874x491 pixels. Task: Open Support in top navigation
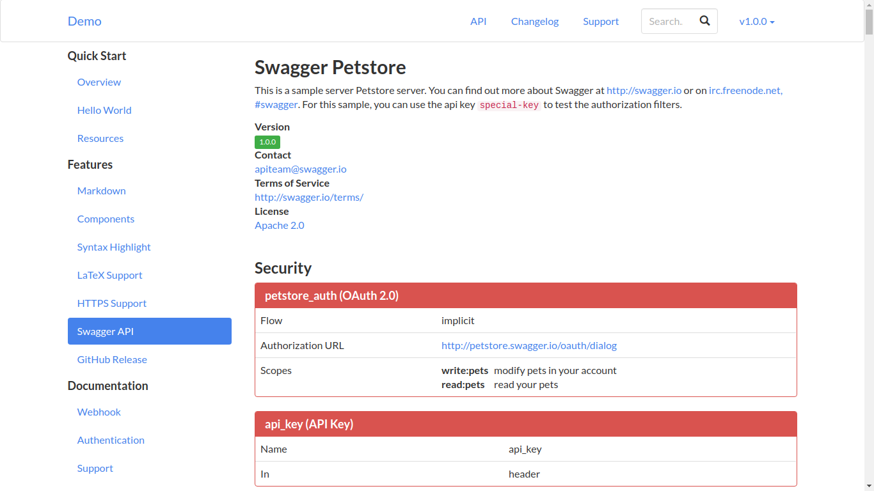click(600, 21)
